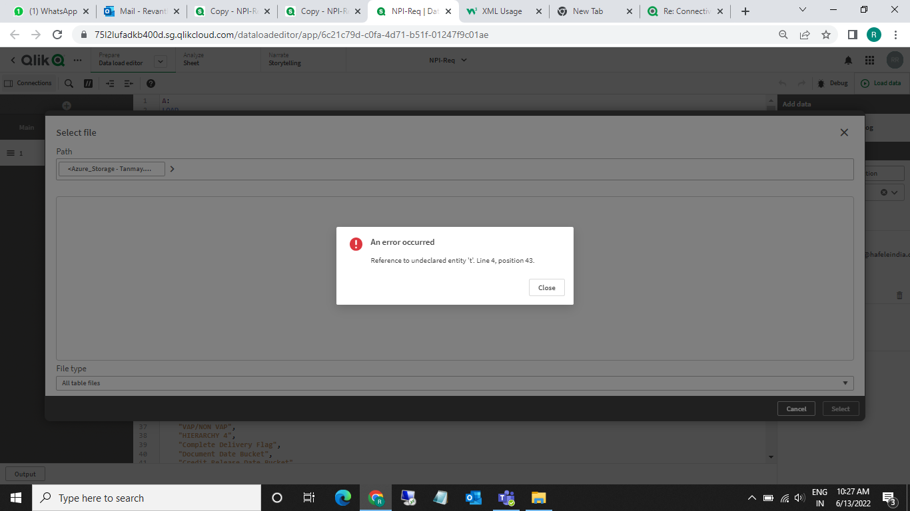Open the File type dropdown
Viewport: 910px width, 511px height.
click(x=455, y=383)
